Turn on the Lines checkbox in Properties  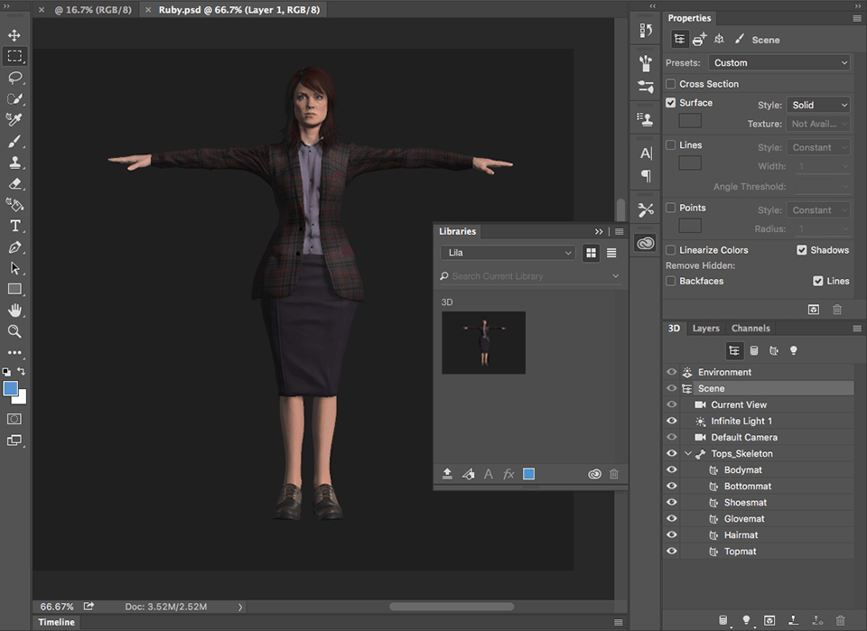tap(669, 144)
